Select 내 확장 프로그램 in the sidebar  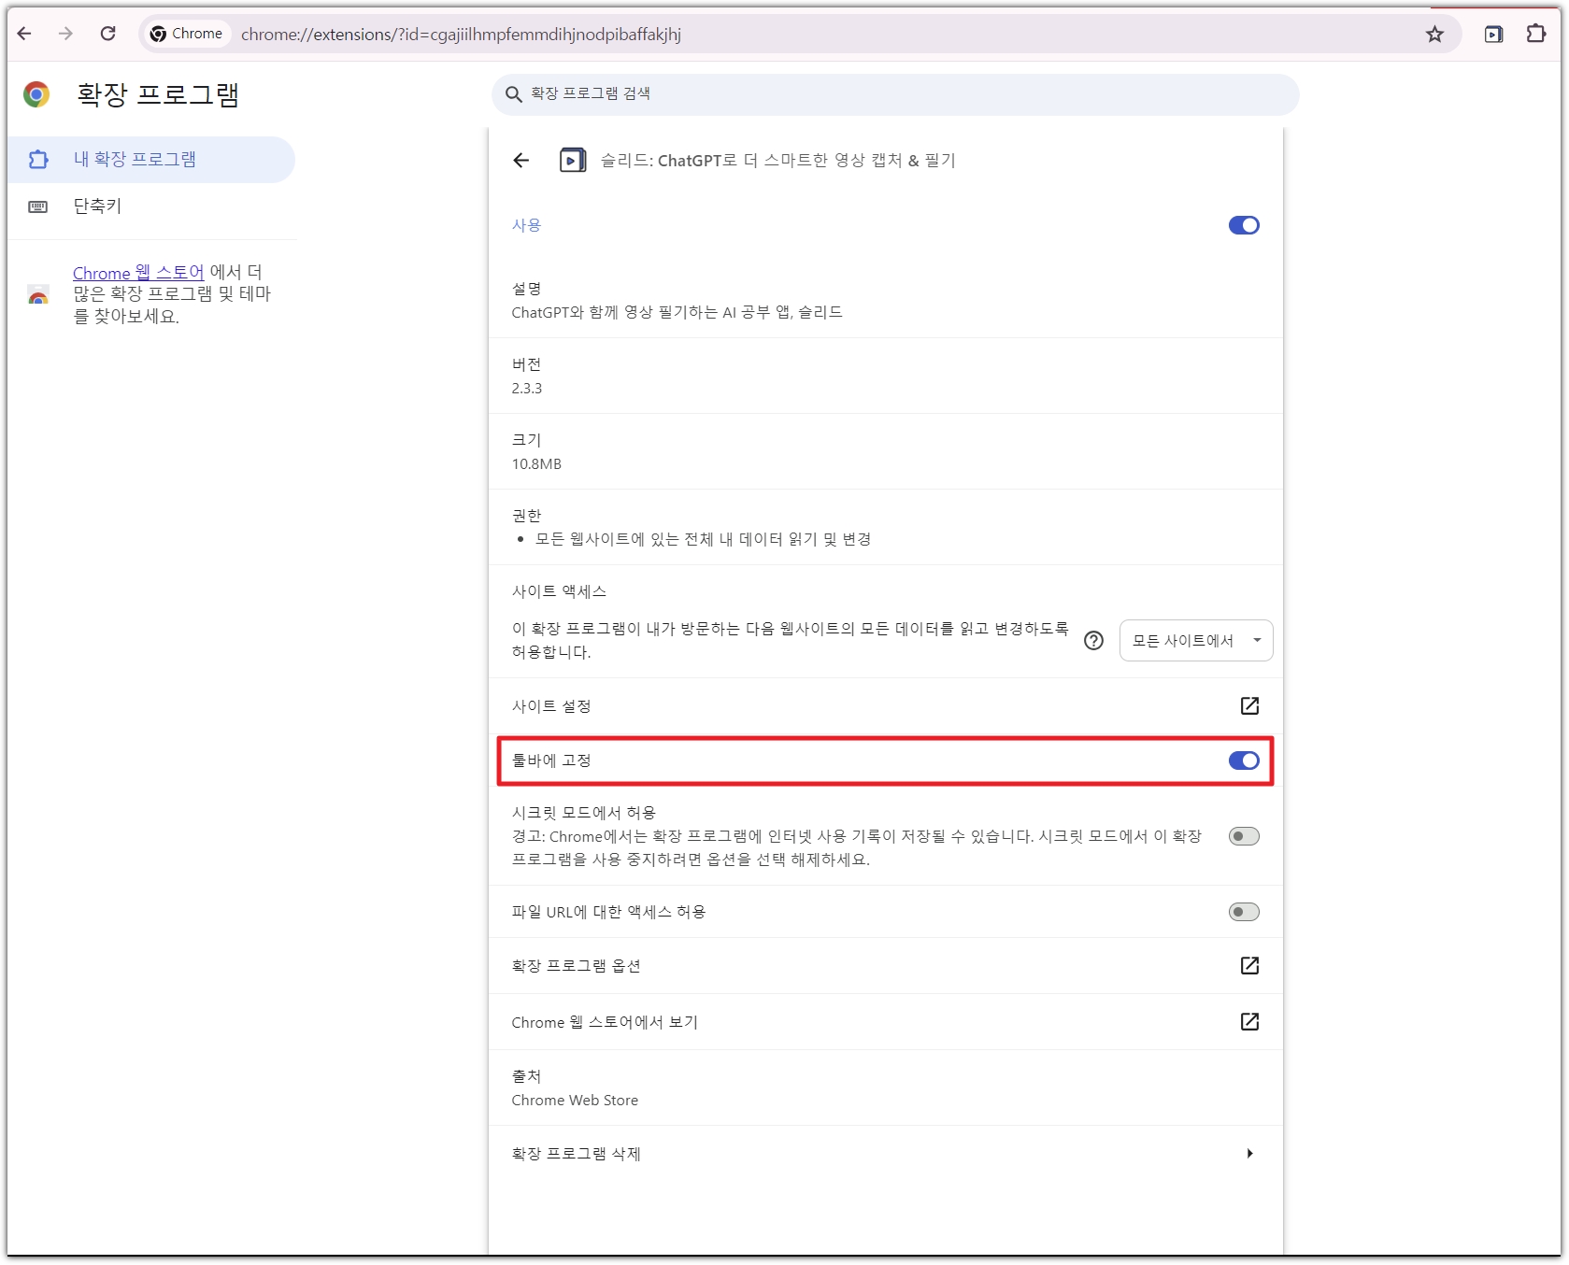point(135,159)
